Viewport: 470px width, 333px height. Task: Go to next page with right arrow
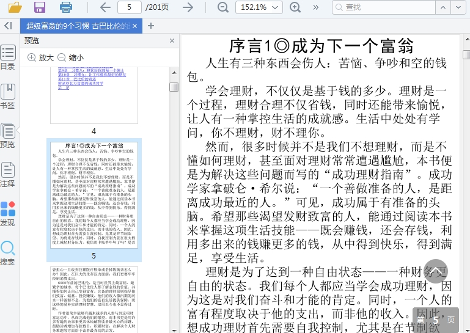[x=188, y=7]
